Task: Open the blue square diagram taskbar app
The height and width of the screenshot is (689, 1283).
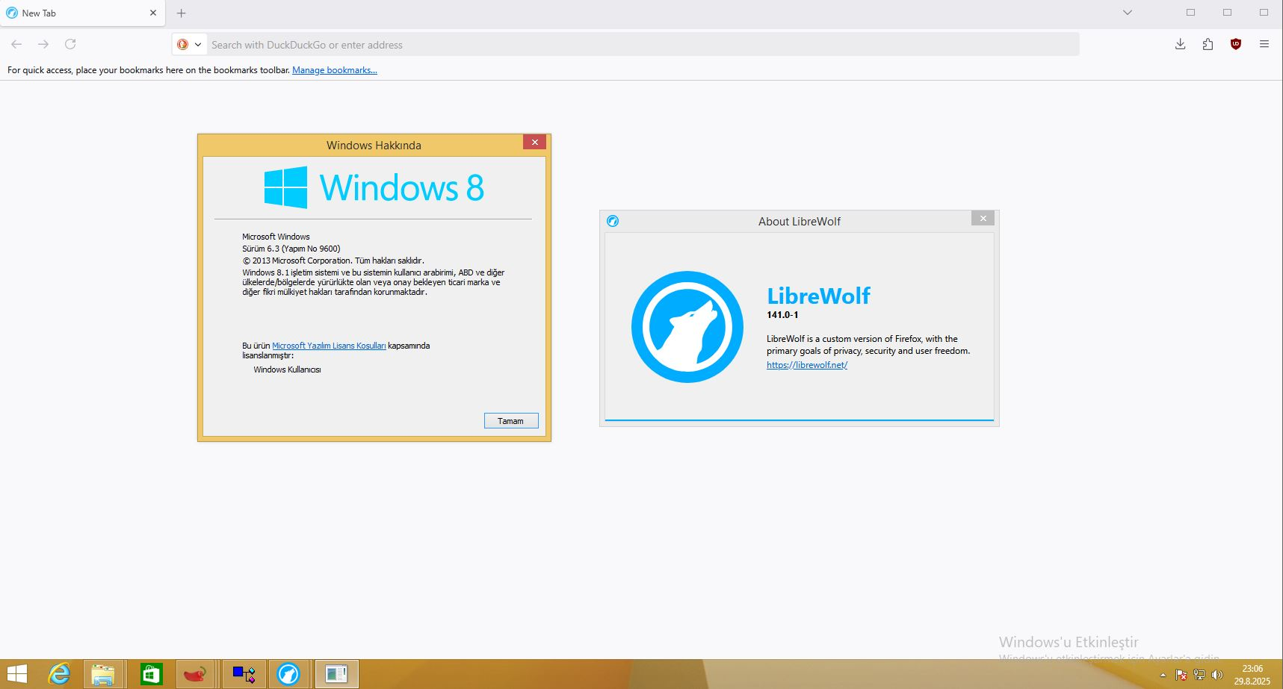Action: [244, 674]
